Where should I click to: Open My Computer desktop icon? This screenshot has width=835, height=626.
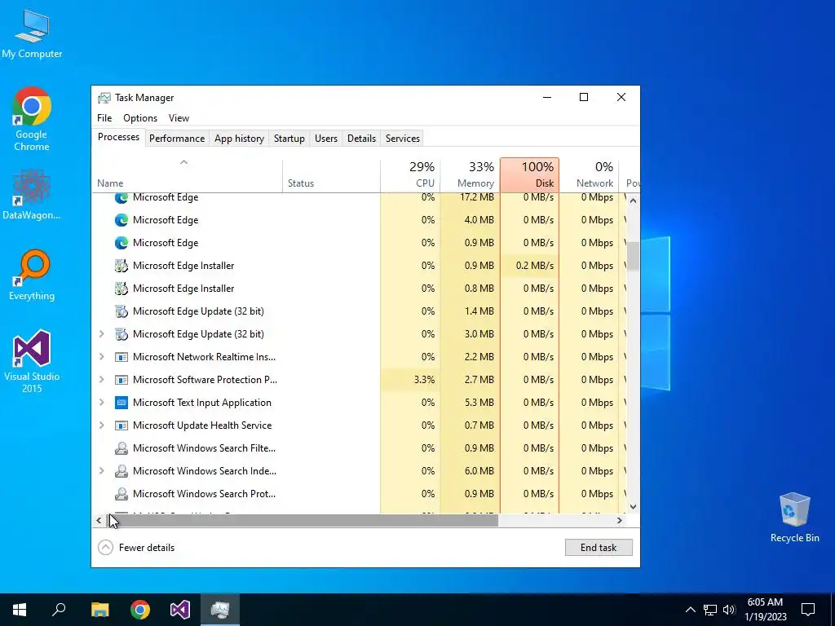[32, 34]
